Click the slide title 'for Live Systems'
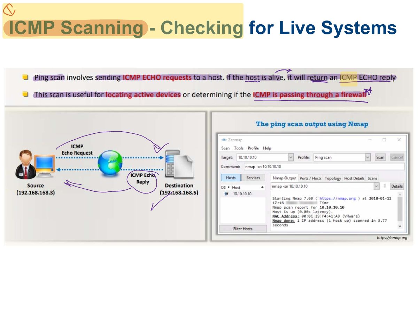The width and height of the screenshot is (418, 313). coord(323,28)
